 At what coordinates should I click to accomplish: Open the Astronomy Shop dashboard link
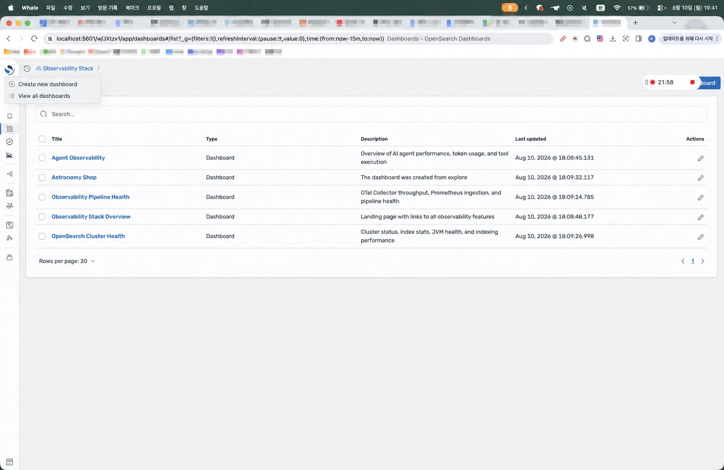tap(74, 178)
